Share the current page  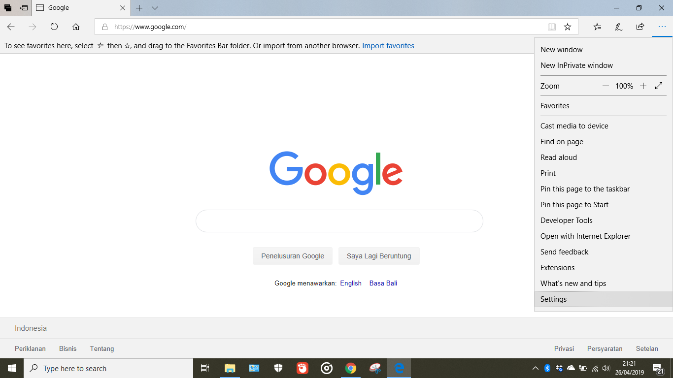pyautogui.click(x=639, y=27)
